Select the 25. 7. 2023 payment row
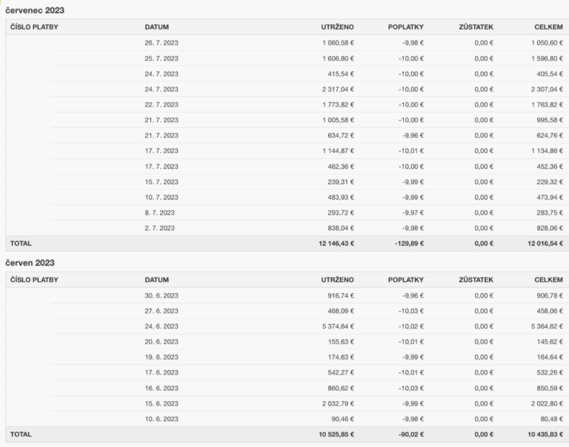This screenshot has width=569, height=447. coord(287,58)
